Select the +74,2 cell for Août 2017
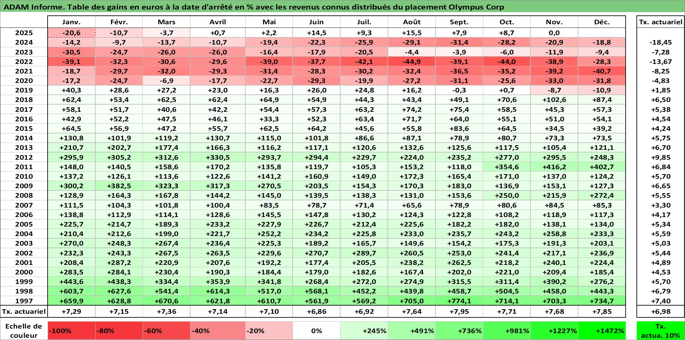The image size is (685, 340). [x=412, y=110]
